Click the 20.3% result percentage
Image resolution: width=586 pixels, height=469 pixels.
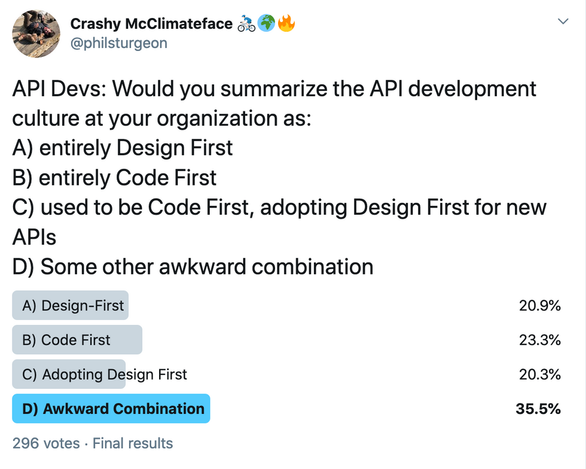click(x=539, y=374)
